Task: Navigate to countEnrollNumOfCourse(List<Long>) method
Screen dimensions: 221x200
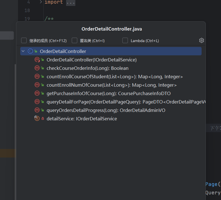Action: click(x=112, y=85)
